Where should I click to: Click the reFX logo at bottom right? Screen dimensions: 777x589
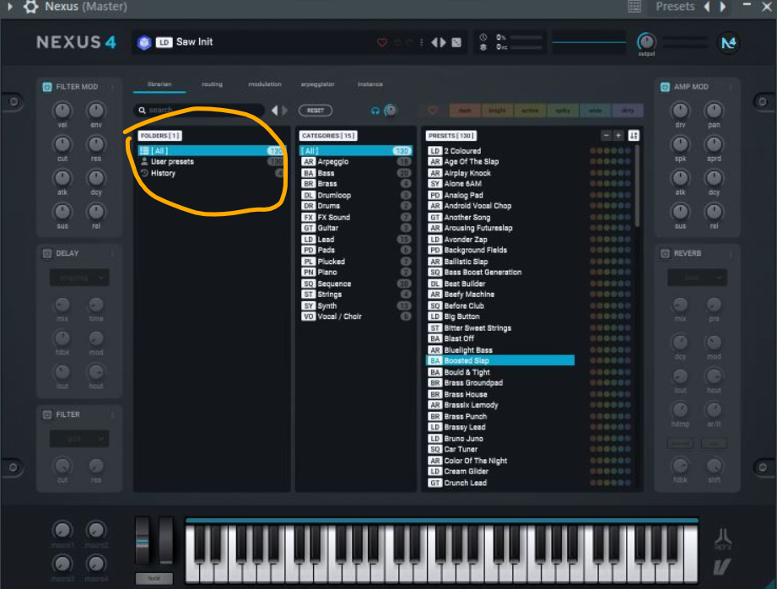(x=722, y=539)
